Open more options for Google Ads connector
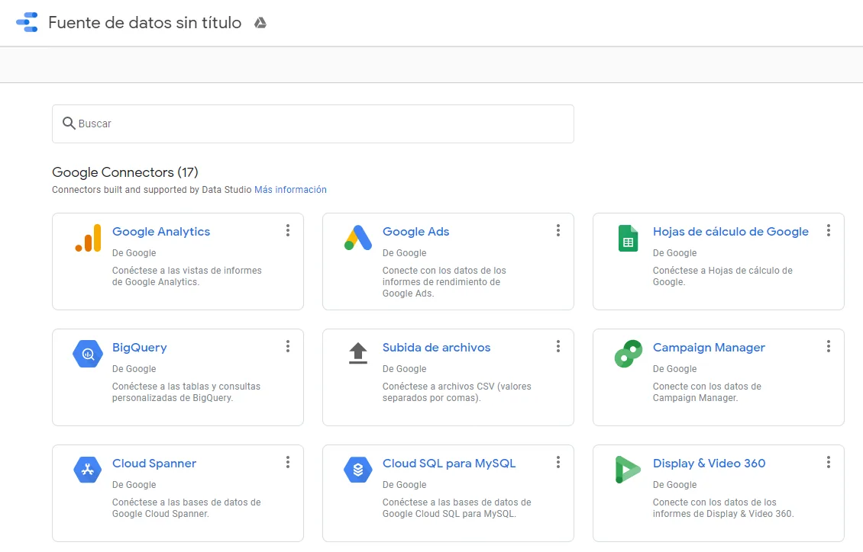 pyautogui.click(x=558, y=231)
